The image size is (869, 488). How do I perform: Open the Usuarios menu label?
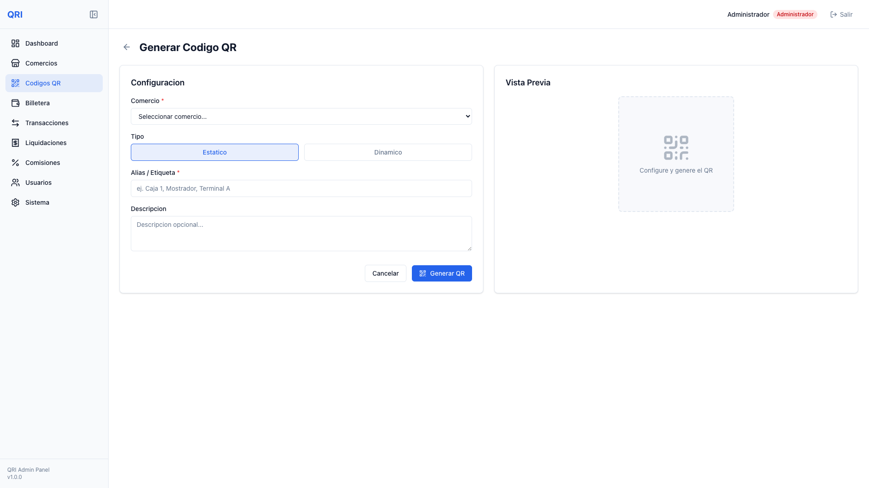point(38,183)
